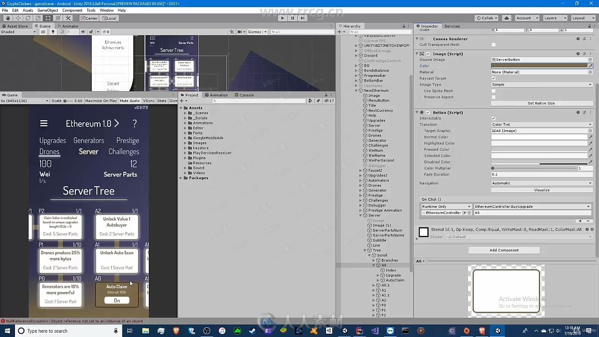Open the Transition Color Tint dropdown
The height and width of the screenshot is (337, 599).
point(542,125)
